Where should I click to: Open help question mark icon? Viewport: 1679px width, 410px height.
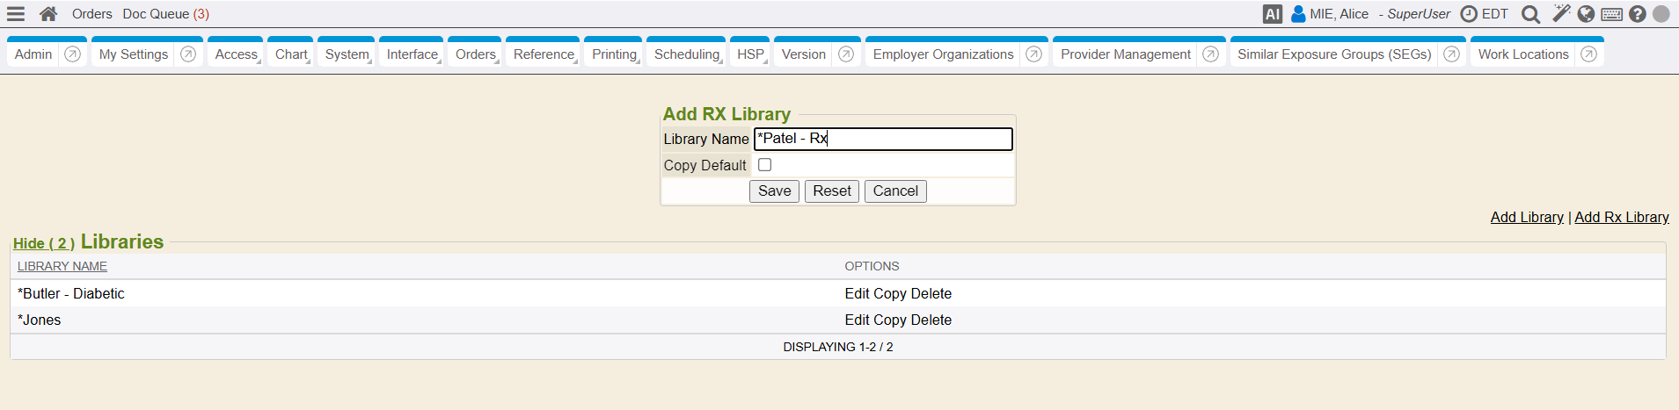(1637, 14)
